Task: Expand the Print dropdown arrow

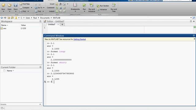Action: pyautogui.click(x=28, y=11)
